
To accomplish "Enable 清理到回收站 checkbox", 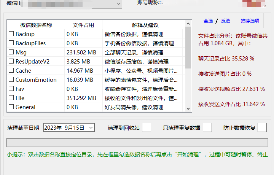I will (x=147, y=127).
